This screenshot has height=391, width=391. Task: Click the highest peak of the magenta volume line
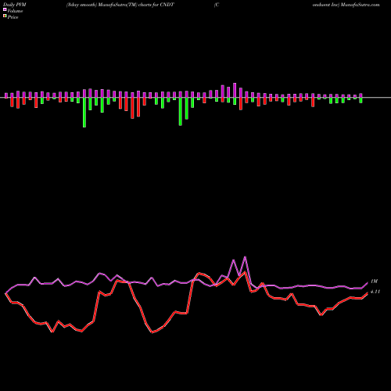245,257
